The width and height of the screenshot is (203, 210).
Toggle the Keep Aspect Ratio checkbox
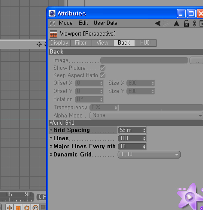point(103,75)
